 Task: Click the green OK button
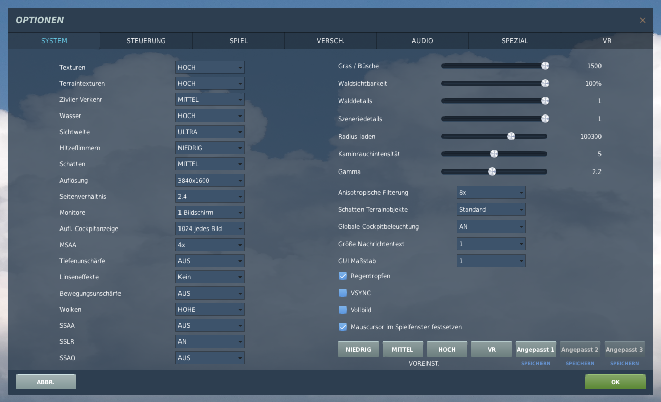(615, 382)
